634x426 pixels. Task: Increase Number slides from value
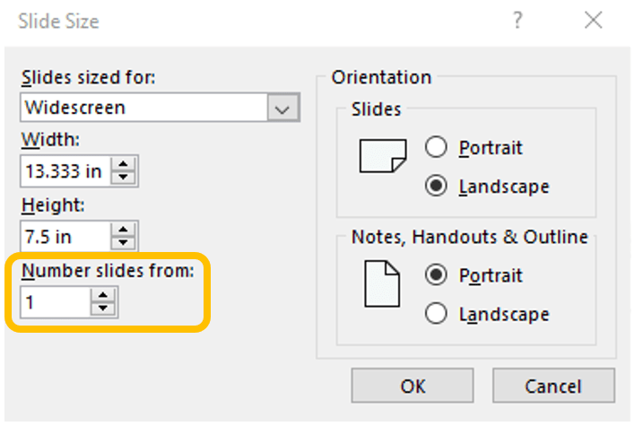pyautogui.click(x=104, y=296)
